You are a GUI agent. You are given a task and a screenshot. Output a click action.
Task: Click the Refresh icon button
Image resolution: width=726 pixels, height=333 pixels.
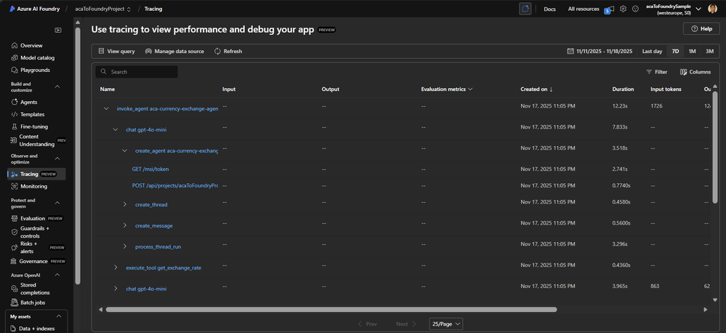pyautogui.click(x=217, y=52)
